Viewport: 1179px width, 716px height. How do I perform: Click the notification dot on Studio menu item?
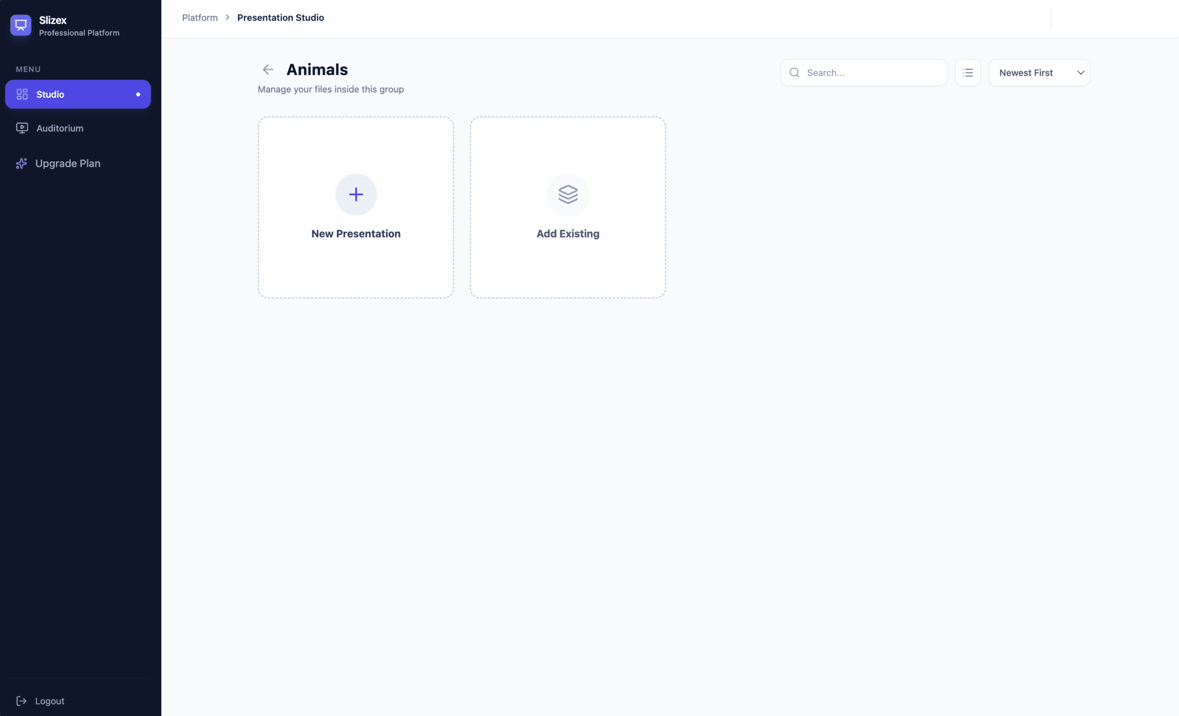pos(138,94)
